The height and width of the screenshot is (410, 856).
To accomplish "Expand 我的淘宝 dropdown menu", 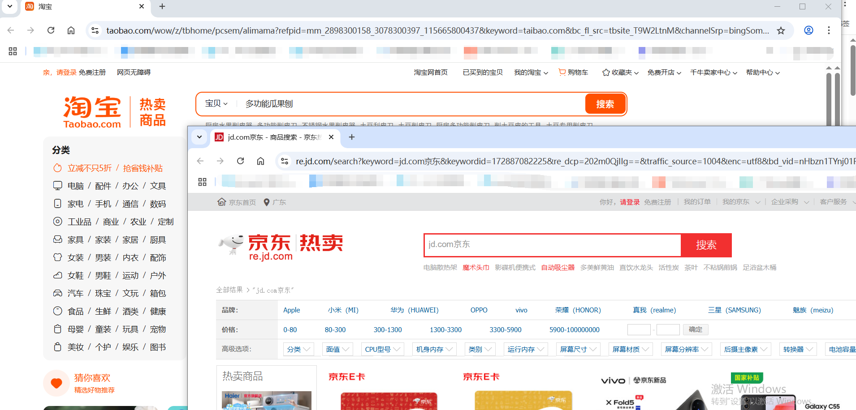I will click(531, 72).
